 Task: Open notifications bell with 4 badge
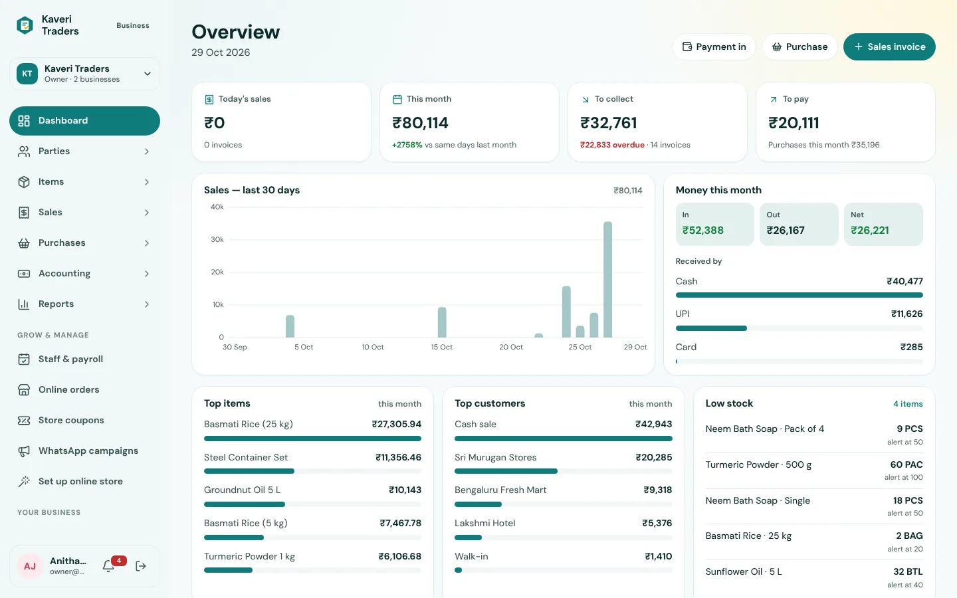[x=109, y=566]
